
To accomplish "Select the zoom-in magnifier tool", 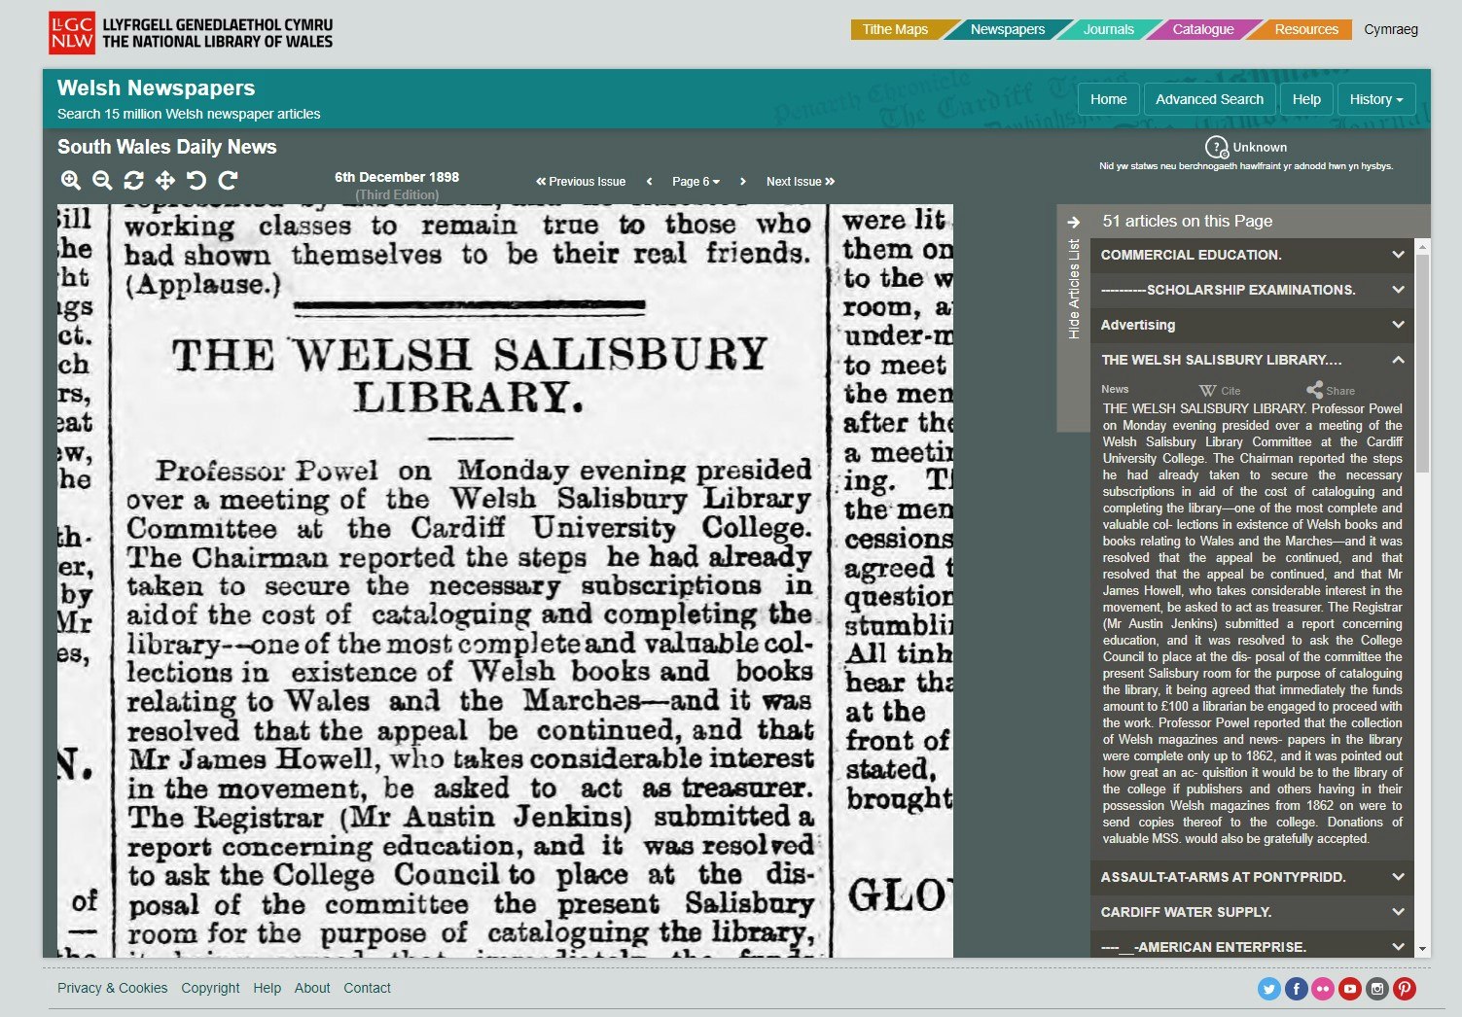I will point(70,180).
